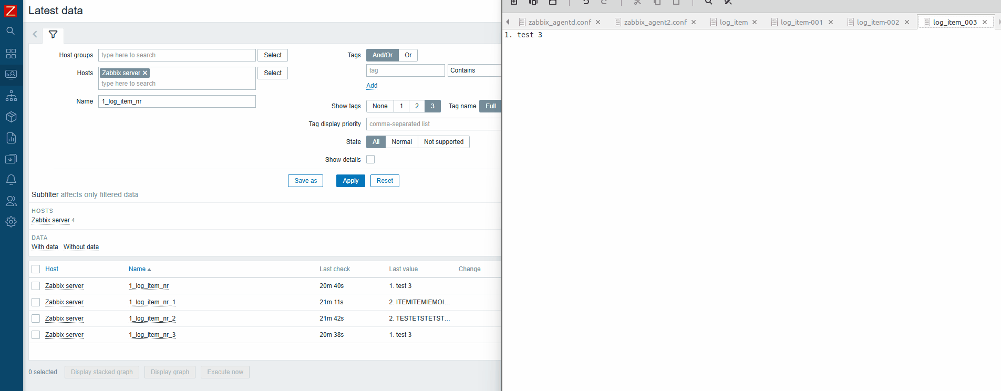Open the Administration gear icon in sidebar
The width and height of the screenshot is (1001, 391).
tap(11, 222)
